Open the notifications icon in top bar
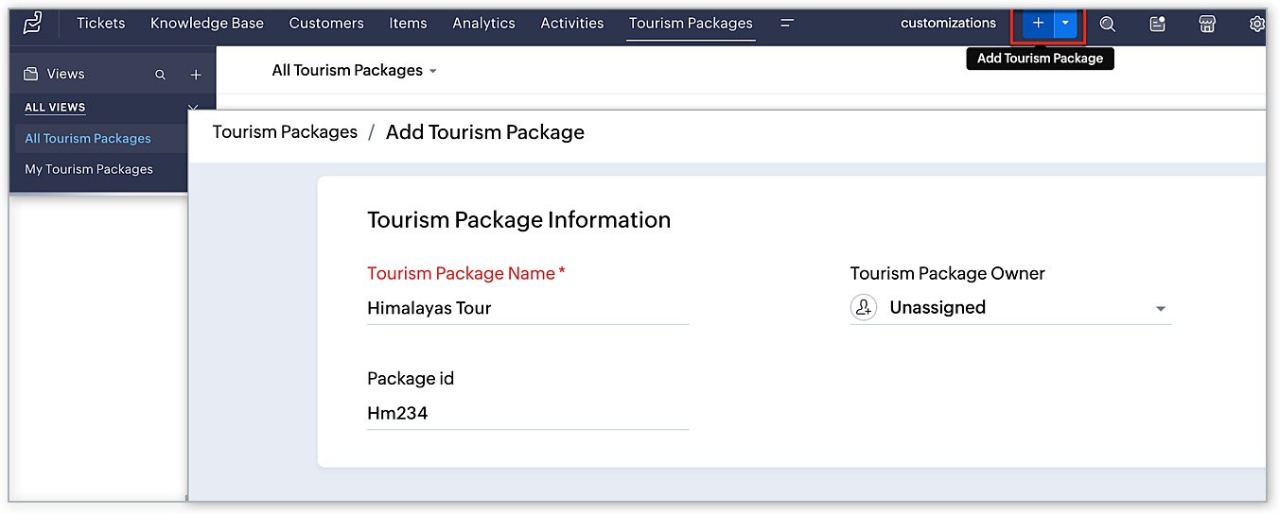Screen dimensions: 1279x514 1158,25
